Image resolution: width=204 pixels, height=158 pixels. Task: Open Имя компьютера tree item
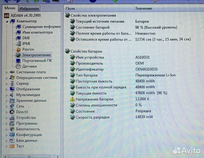click(37, 32)
